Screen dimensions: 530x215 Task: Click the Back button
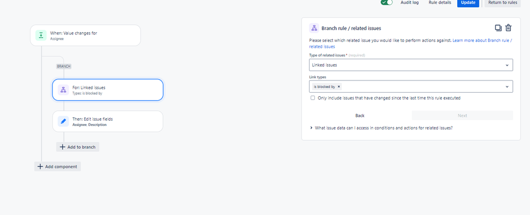(360, 115)
